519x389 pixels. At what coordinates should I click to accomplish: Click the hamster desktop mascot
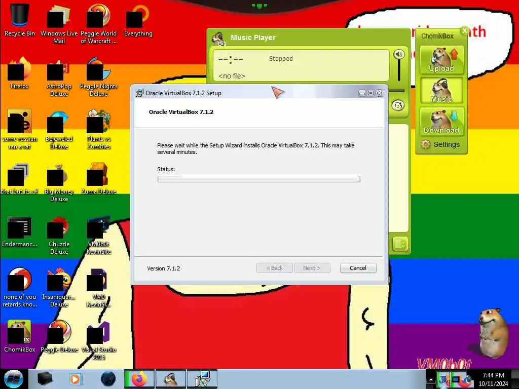(492, 334)
